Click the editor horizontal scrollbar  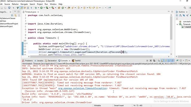91,56
